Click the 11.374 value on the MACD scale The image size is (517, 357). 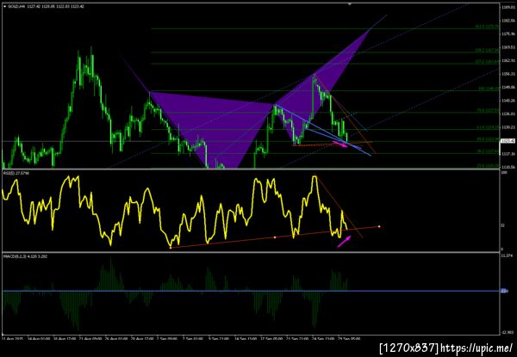506,255
